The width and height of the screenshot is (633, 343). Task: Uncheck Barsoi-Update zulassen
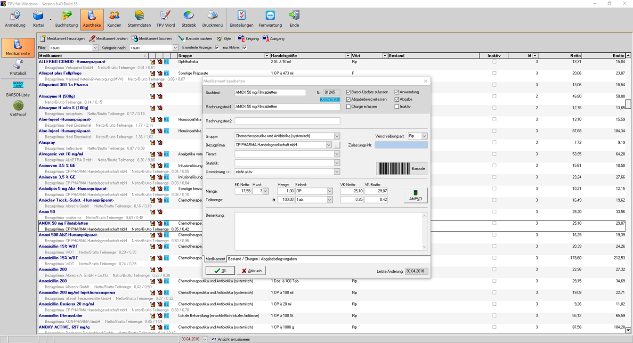point(349,92)
